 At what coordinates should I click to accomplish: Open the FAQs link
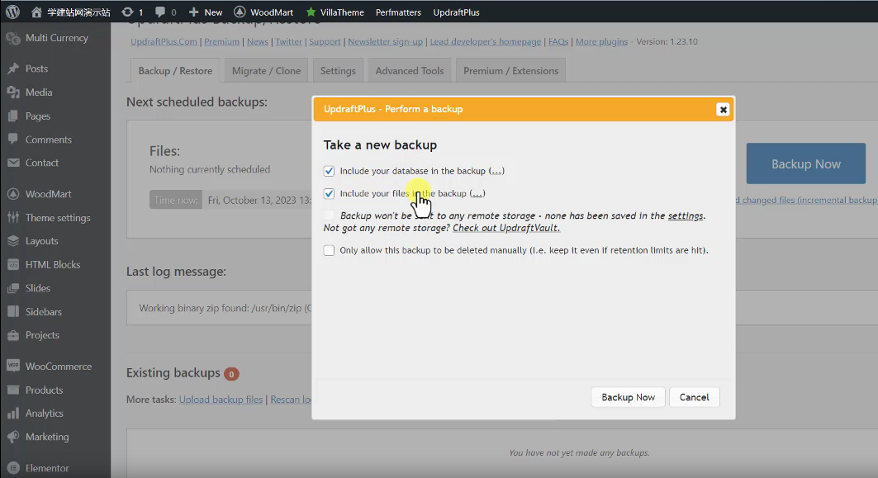(x=558, y=41)
